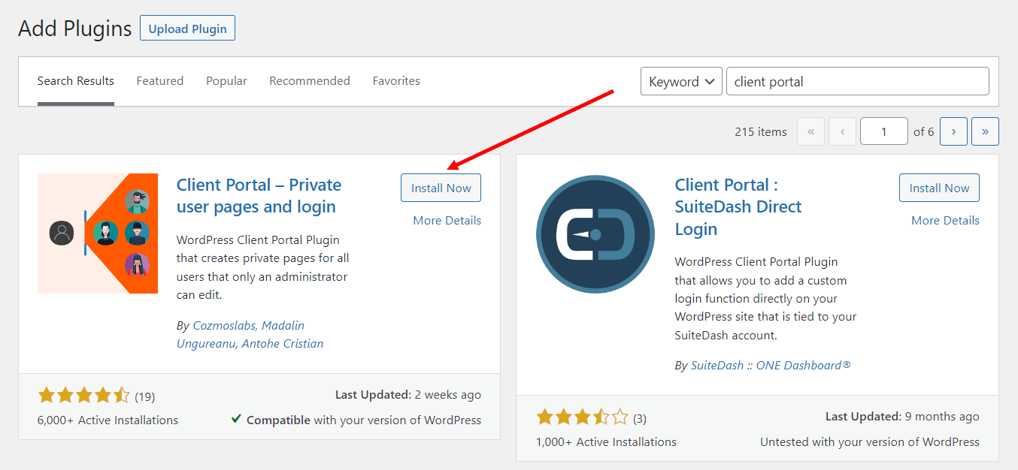Open More Details for SuiteDash Direct Login
Screen dimensions: 1018x470
coord(945,220)
